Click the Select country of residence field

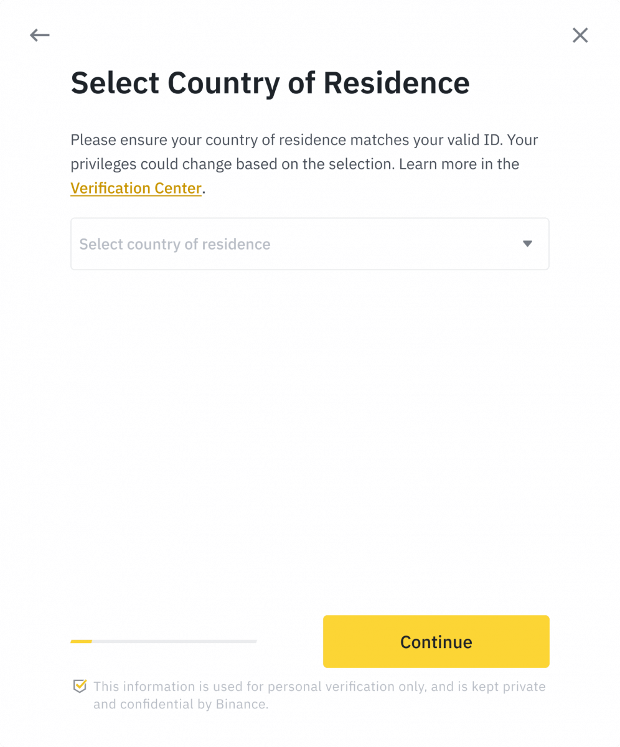point(309,244)
